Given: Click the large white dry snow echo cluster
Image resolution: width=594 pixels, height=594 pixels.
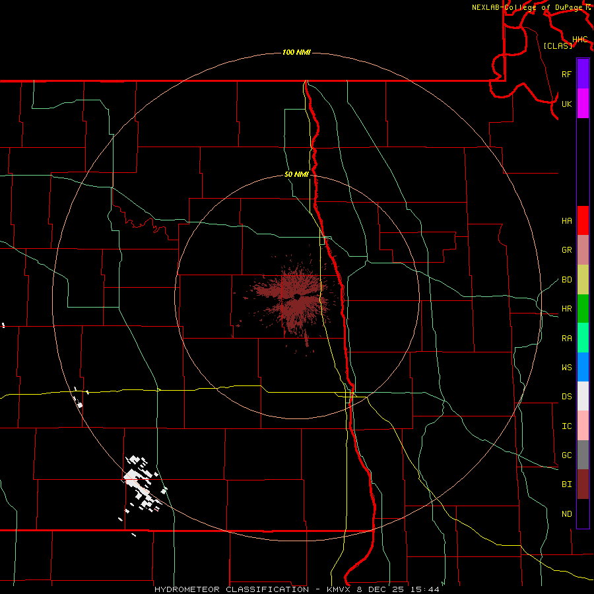Looking at the screenshot, I should 141,482.
